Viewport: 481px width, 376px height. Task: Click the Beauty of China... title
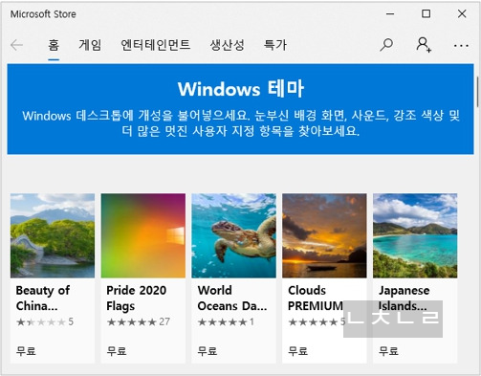(43, 299)
